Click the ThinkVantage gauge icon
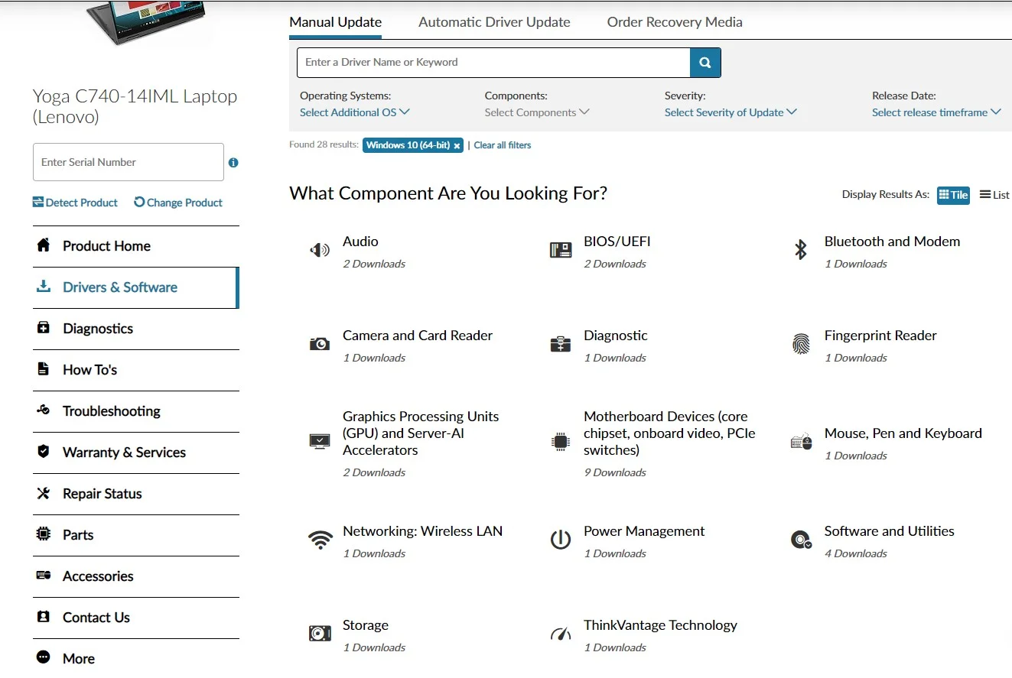The image size is (1012, 678). [x=561, y=634]
